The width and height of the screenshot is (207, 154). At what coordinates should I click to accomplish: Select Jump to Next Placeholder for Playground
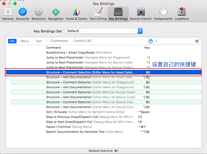(x=103, y=57)
